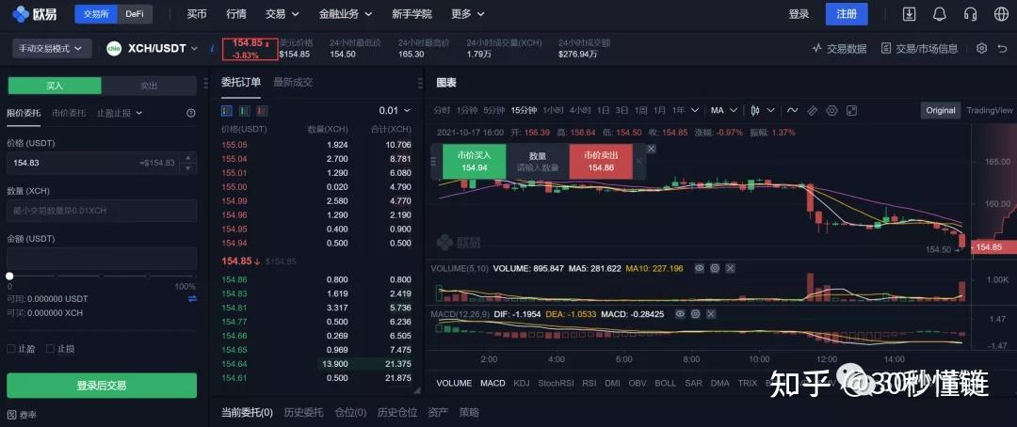Open VOLUME indicator settings gear
The width and height of the screenshot is (1017, 427).
[x=715, y=268]
